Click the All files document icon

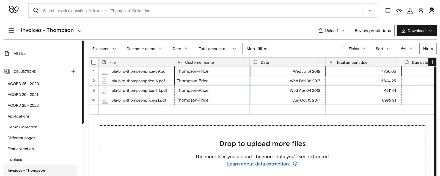pos(7,53)
